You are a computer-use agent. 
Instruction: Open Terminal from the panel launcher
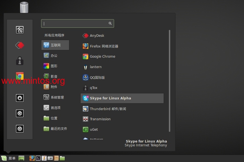coord(38,158)
